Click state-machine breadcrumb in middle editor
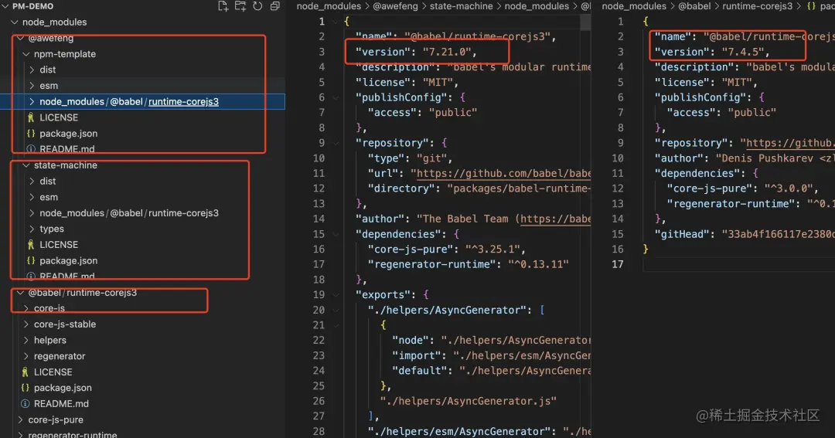 point(461,6)
